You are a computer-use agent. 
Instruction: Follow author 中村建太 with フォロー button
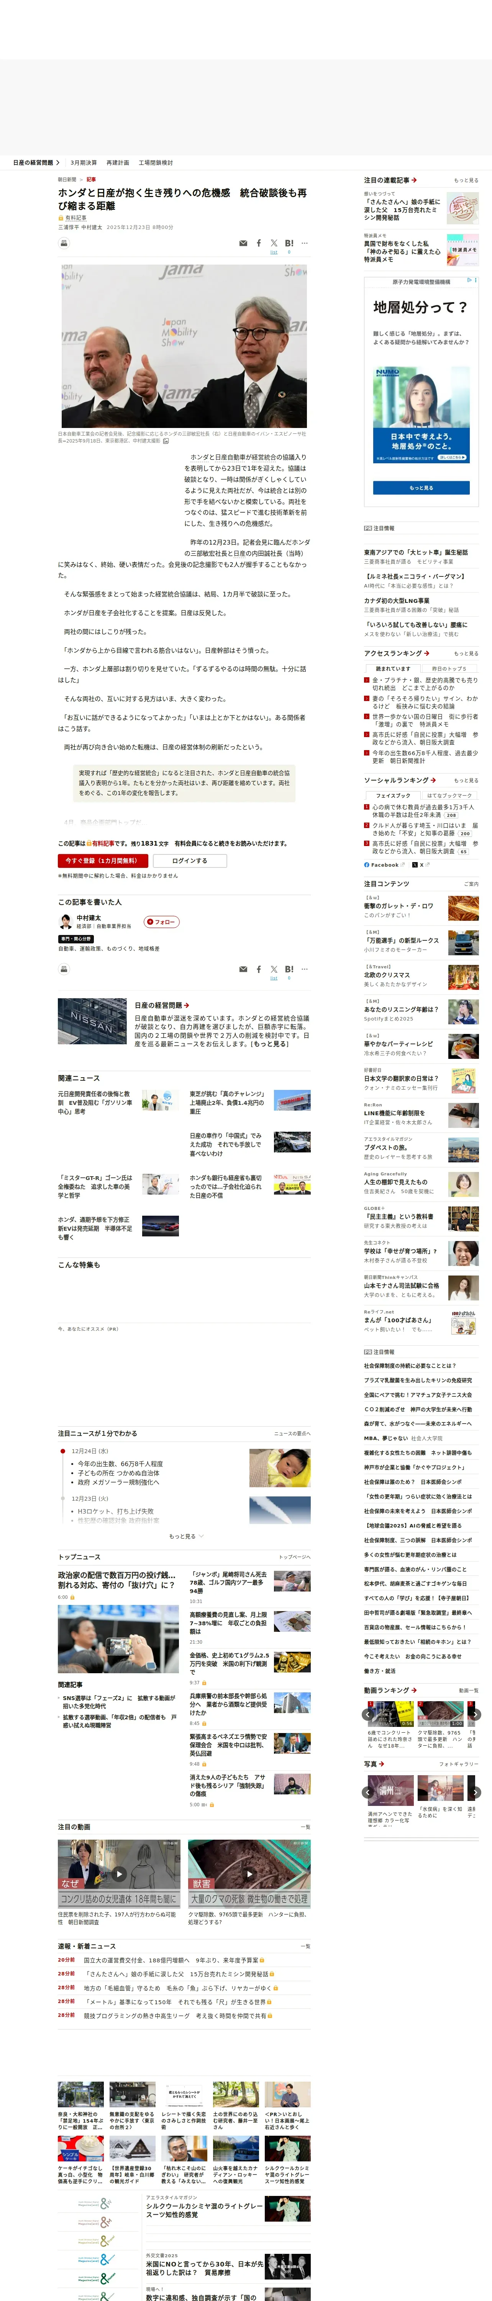pos(162,922)
